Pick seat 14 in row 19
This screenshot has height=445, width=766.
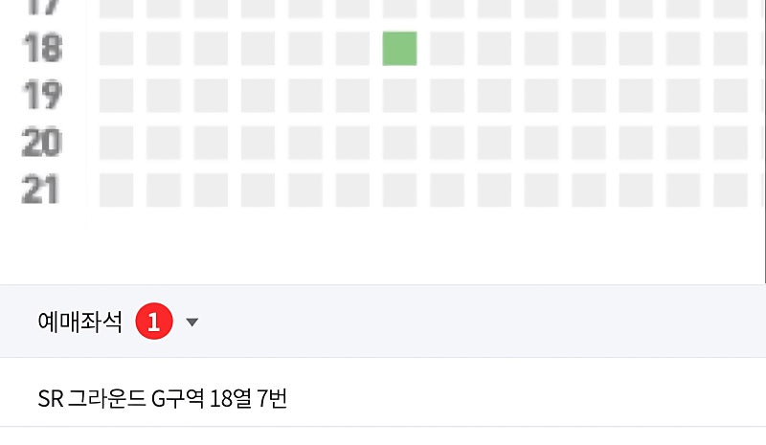pyautogui.click(x=730, y=95)
